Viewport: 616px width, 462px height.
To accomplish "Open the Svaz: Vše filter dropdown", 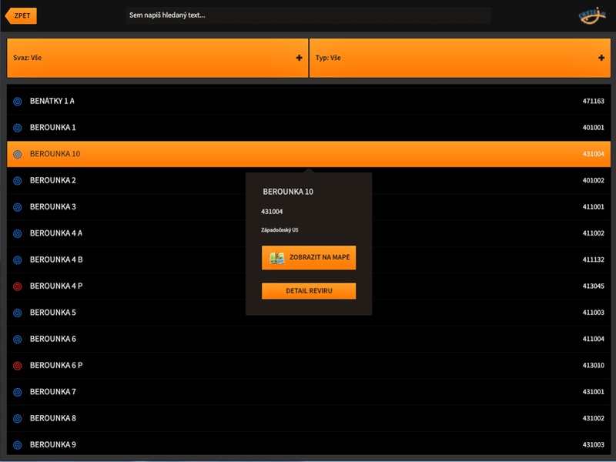I will pos(158,58).
